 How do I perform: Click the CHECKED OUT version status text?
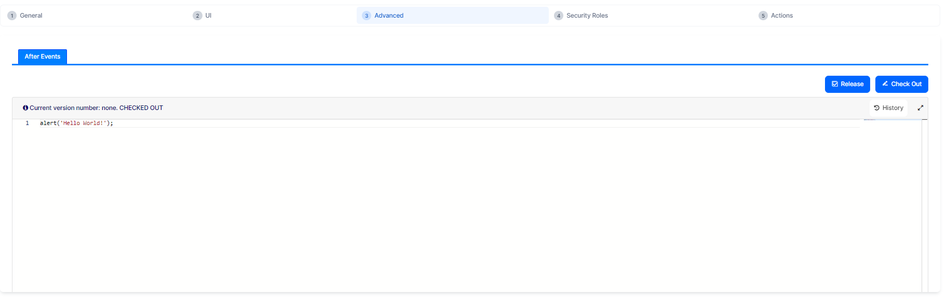141,108
